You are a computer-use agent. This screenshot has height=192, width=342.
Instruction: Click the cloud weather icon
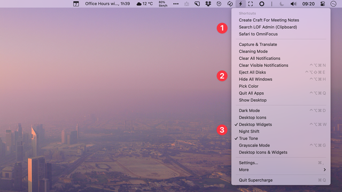pos(139,4)
